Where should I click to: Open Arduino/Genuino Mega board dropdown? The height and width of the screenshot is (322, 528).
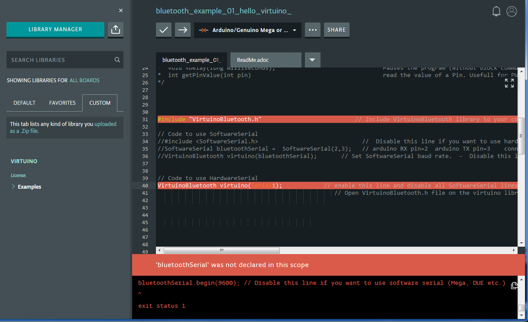click(x=247, y=30)
